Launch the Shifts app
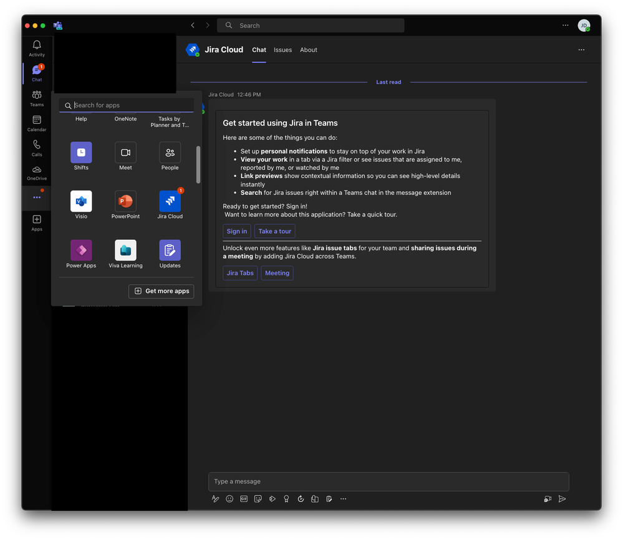Viewport: 623px width, 539px height. pyautogui.click(x=81, y=153)
